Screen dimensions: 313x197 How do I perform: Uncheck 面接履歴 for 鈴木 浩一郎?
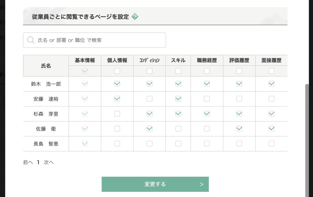pos(271,84)
